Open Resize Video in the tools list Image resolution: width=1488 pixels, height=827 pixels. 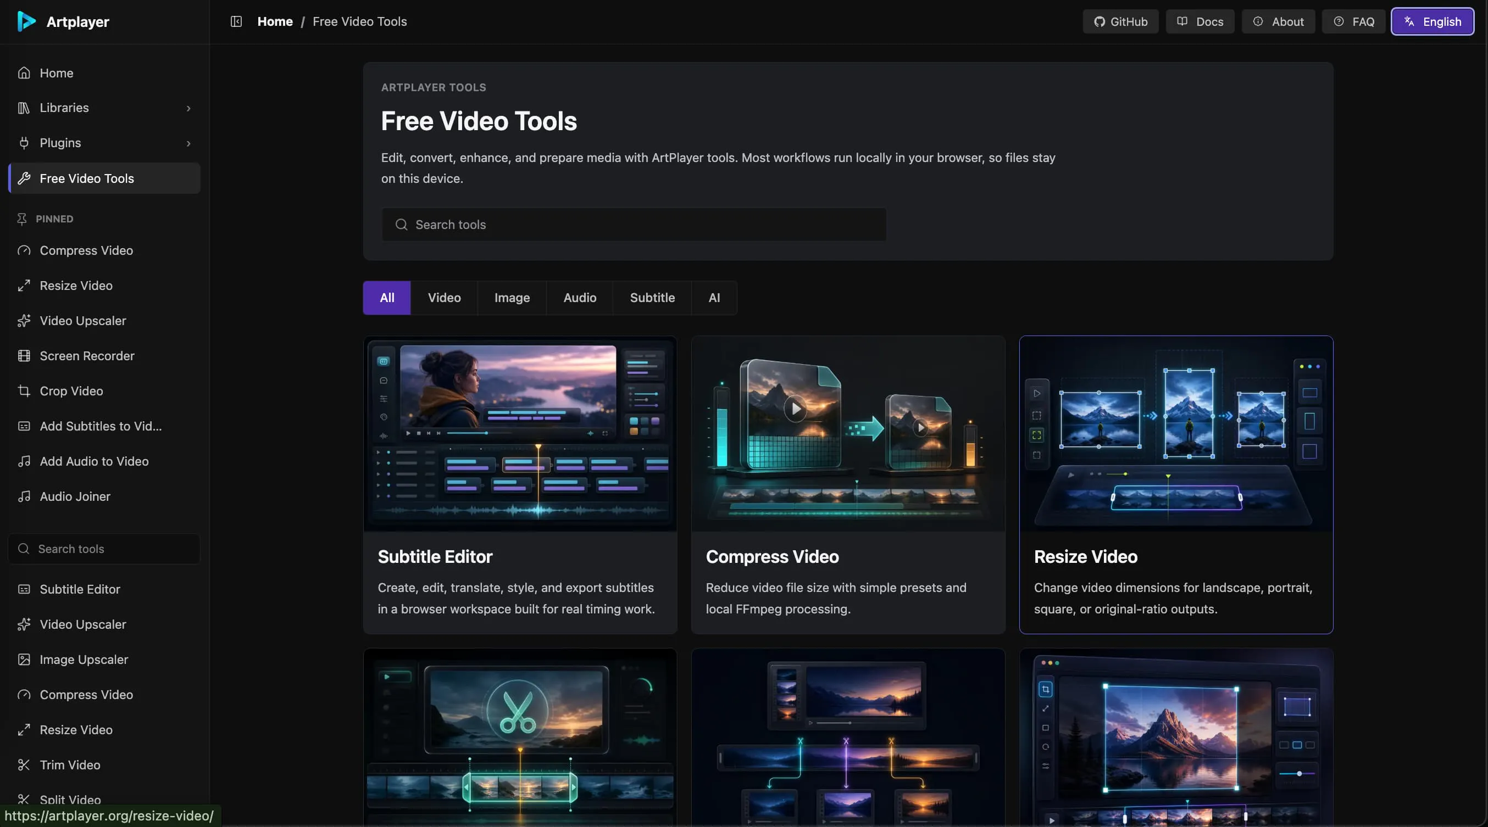click(x=104, y=730)
